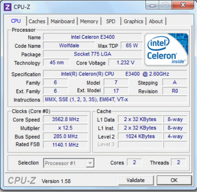Screen dimensions: 197x192
Task: Select the CPU tab
Action: tap(16, 21)
